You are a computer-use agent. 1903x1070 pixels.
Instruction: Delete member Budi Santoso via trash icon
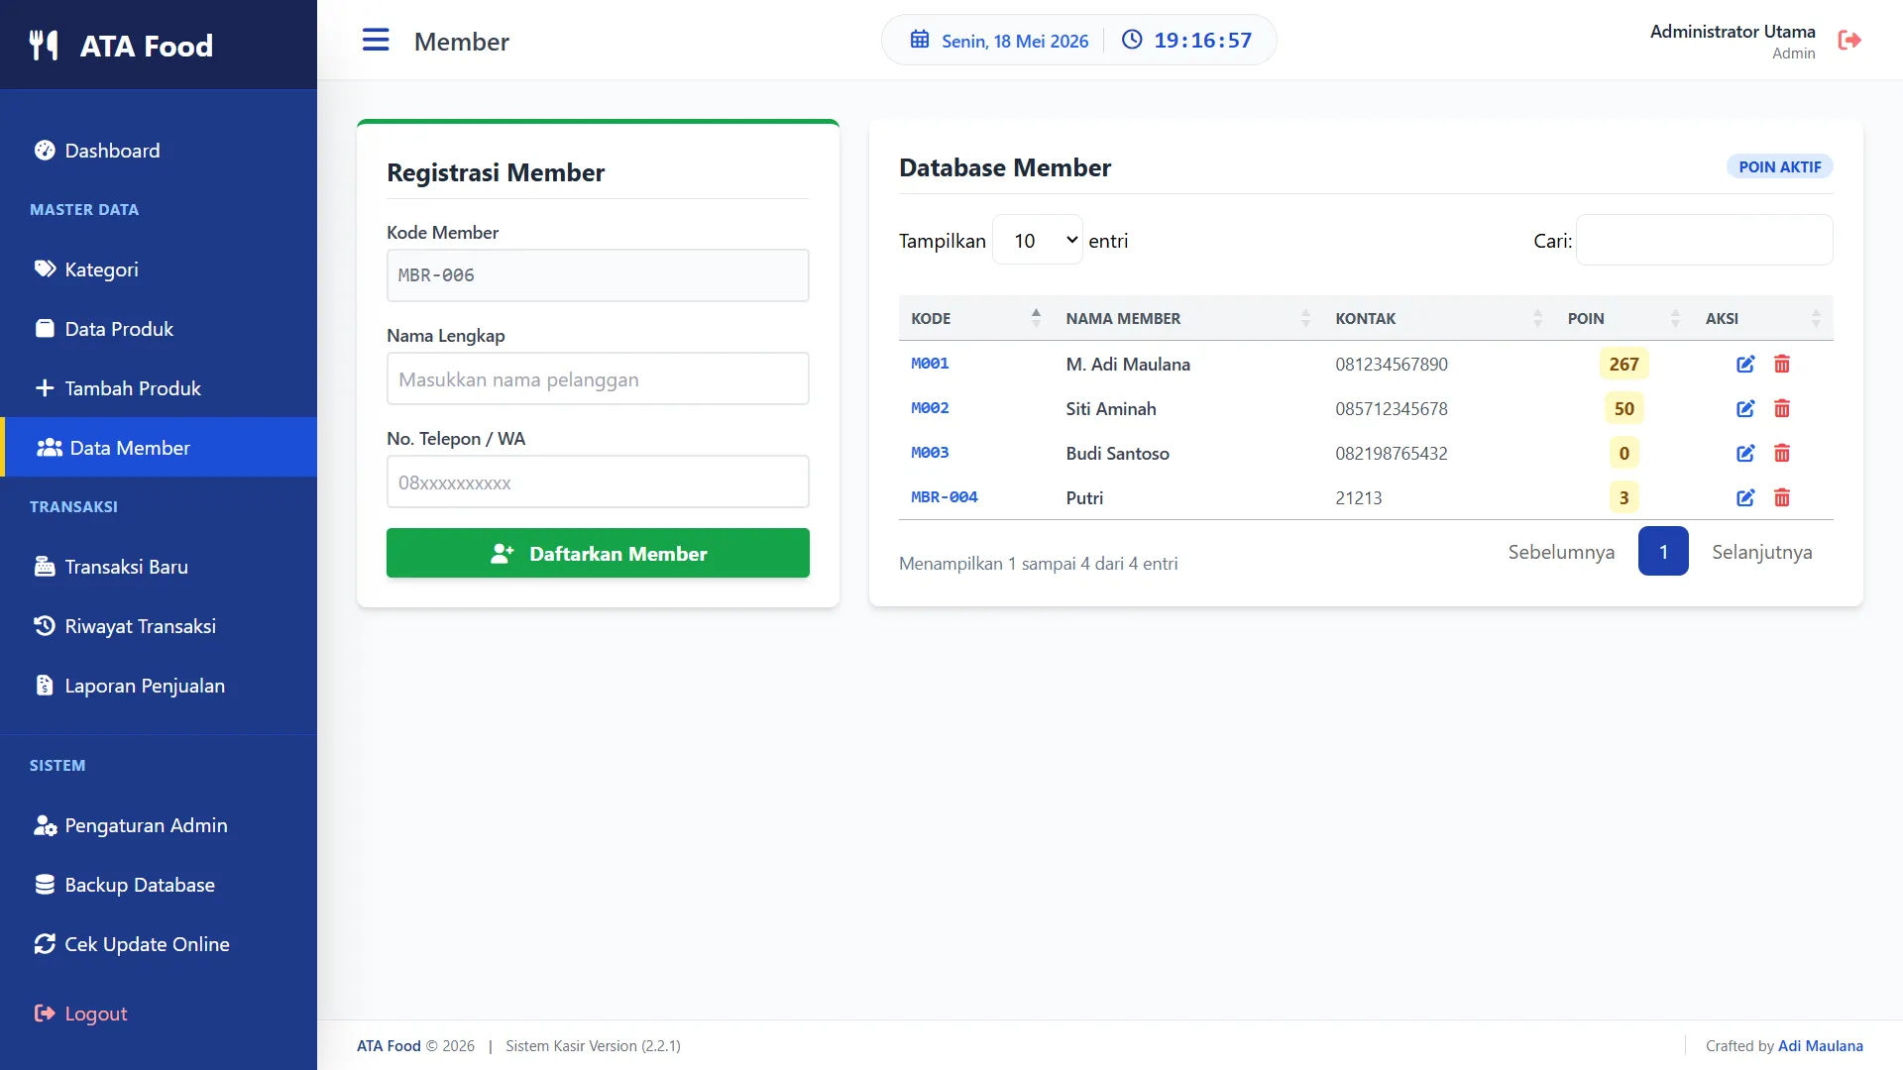tap(1782, 454)
